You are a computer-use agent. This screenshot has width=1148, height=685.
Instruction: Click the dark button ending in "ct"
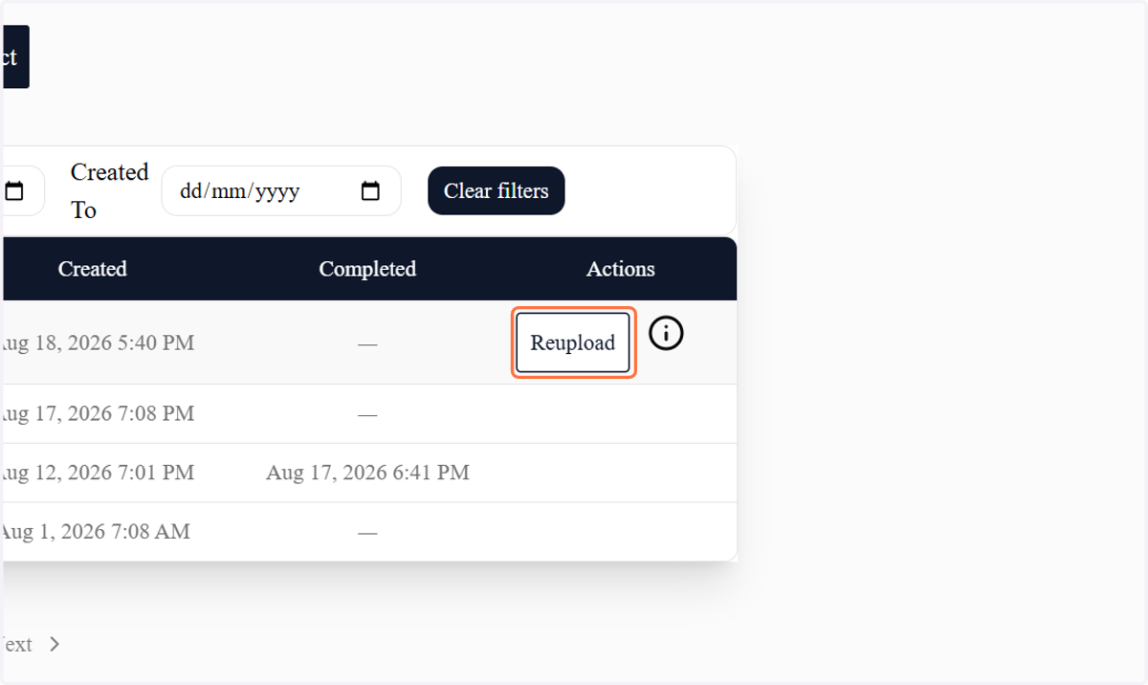(x=14, y=57)
